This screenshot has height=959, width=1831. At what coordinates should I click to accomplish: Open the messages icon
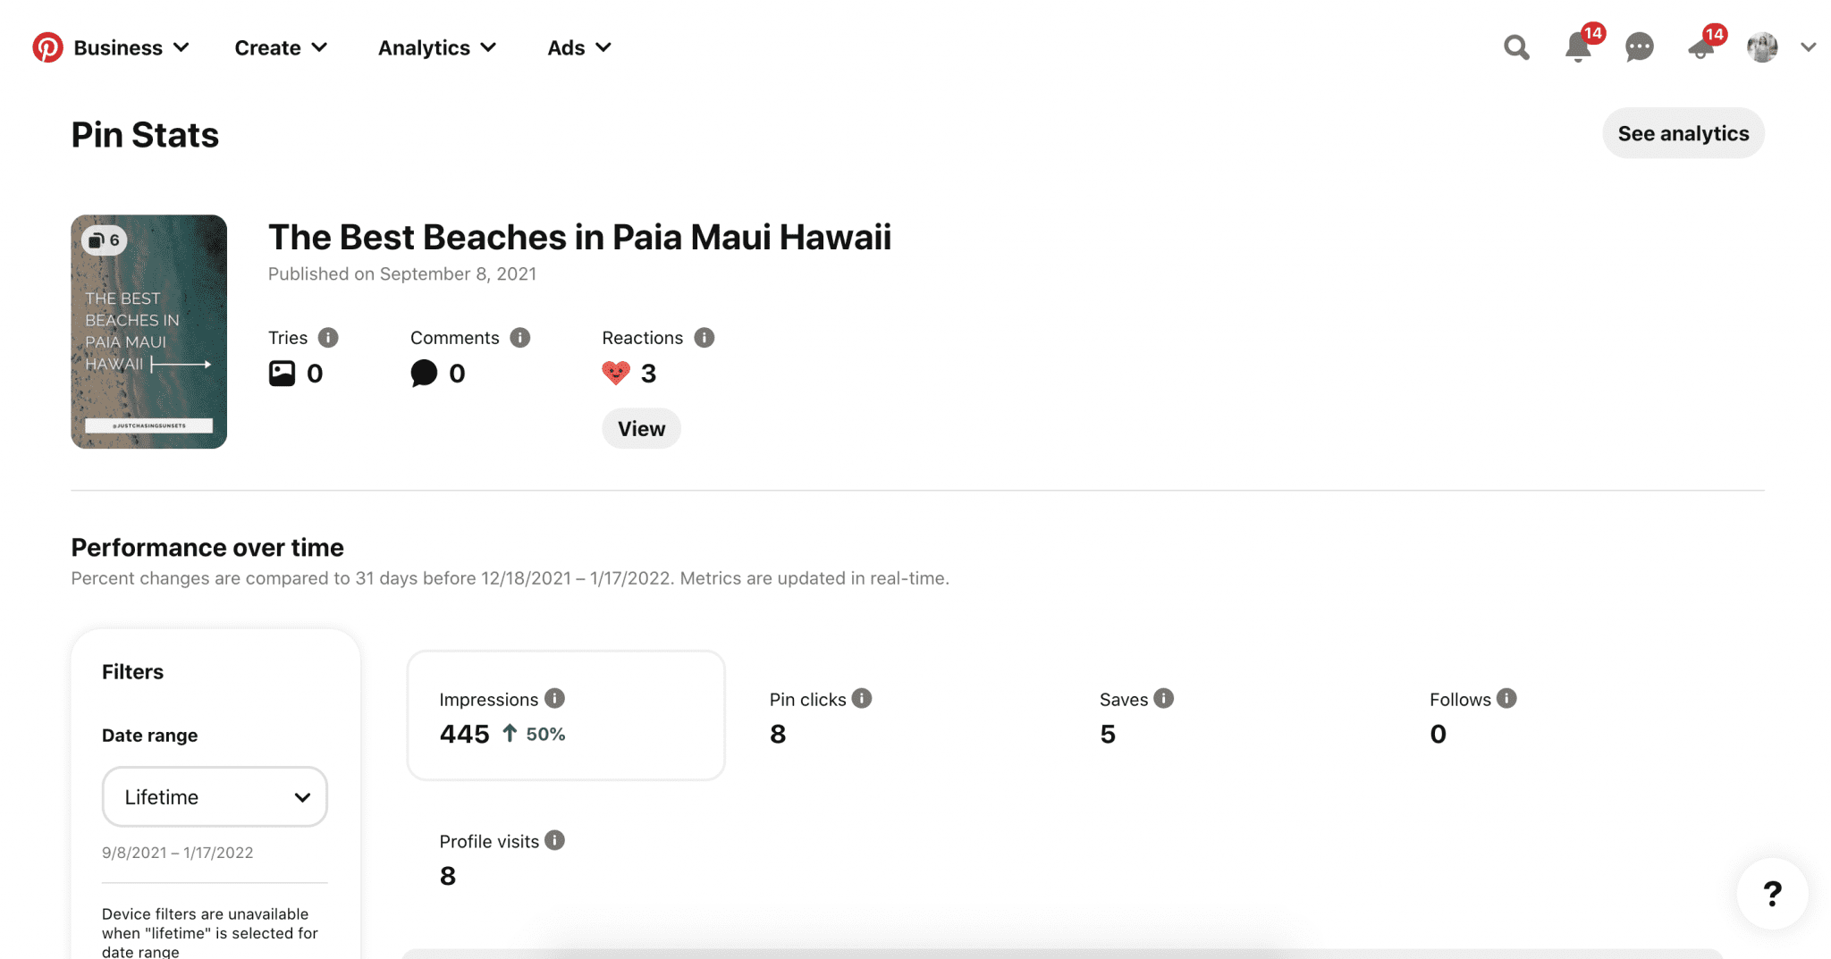click(x=1640, y=46)
